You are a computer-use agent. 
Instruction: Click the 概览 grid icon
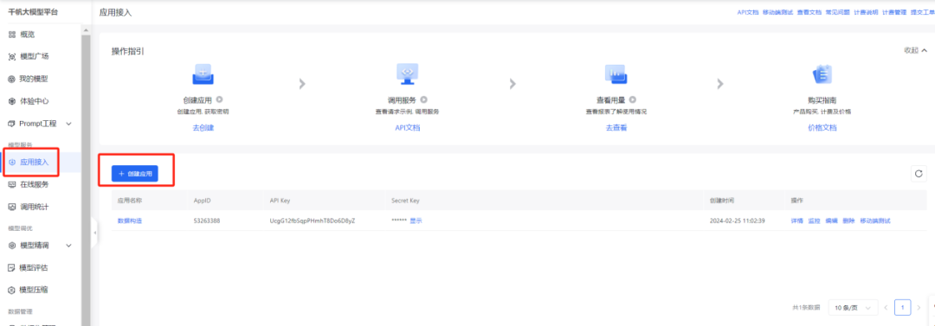pos(12,35)
